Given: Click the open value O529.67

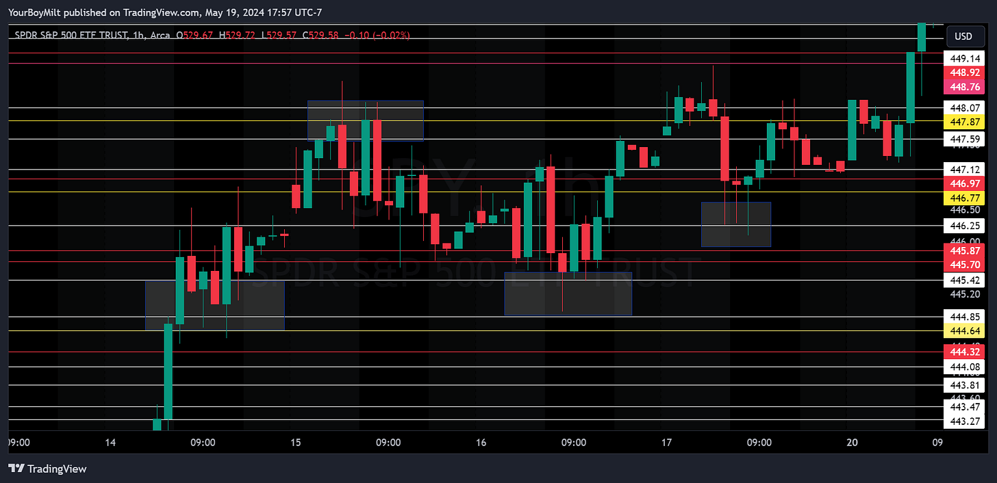Looking at the screenshot, I should pyautogui.click(x=195, y=35).
